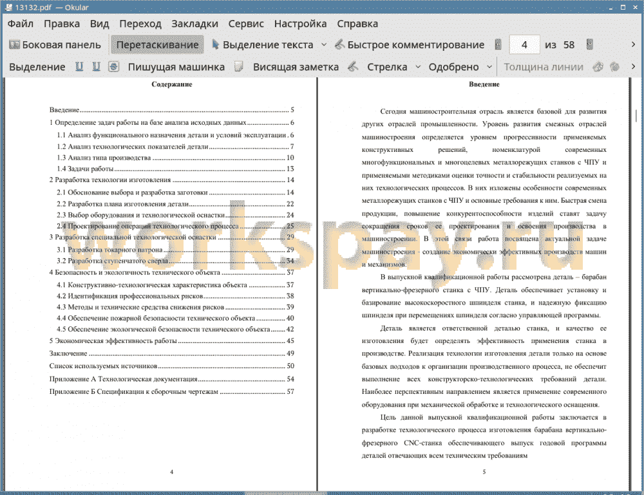644x495 pixels.
Task: Expand the selection tool dropdown arrow
Action: (324, 45)
